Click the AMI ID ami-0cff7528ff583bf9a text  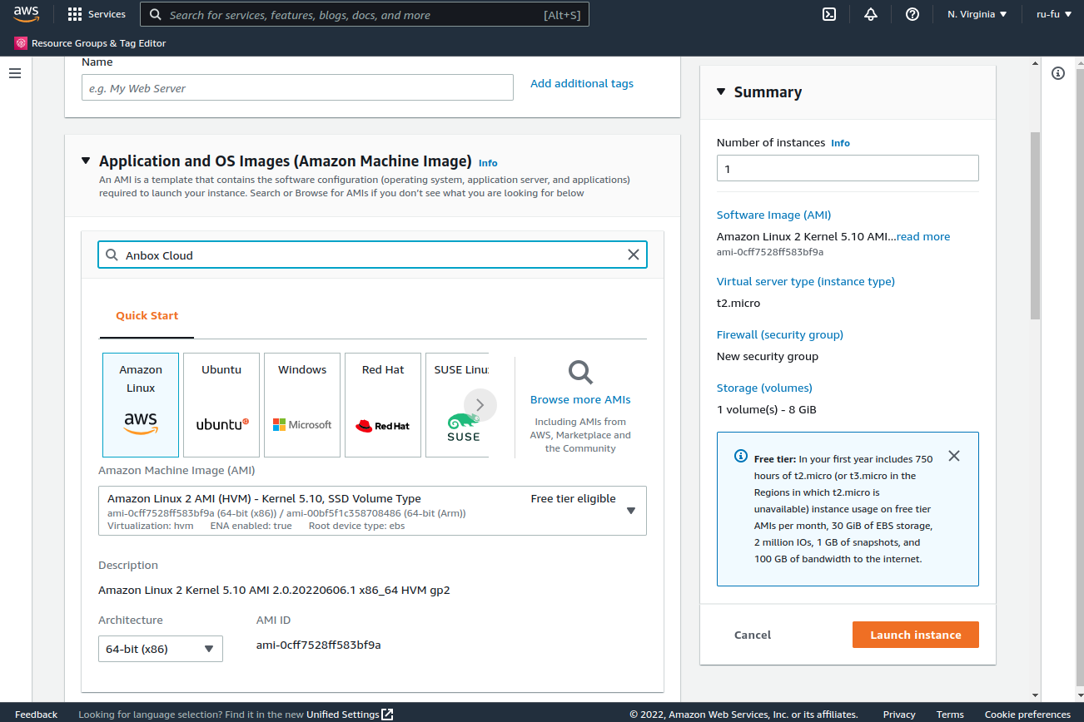319,645
